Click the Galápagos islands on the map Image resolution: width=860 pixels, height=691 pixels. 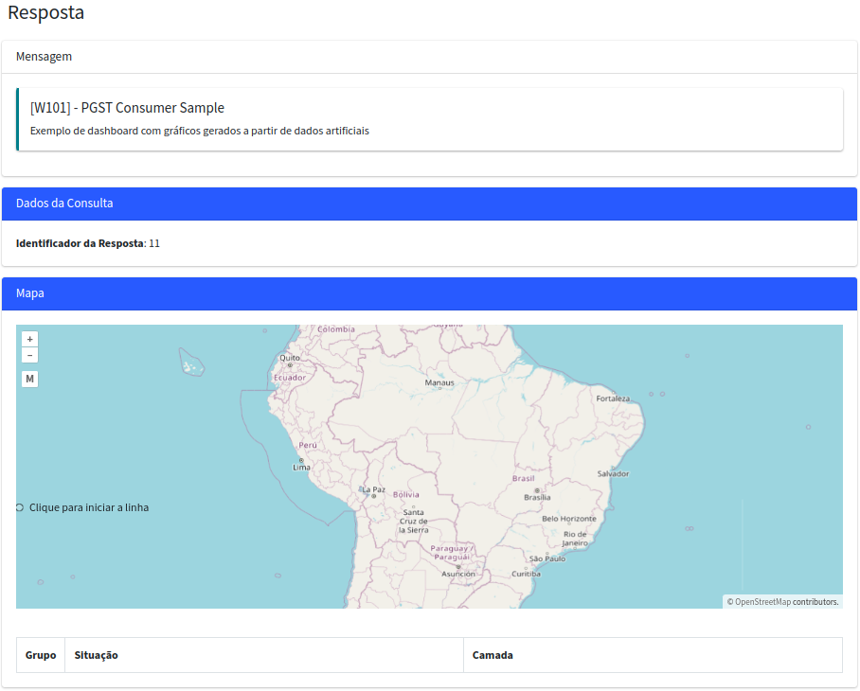[x=192, y=363]
